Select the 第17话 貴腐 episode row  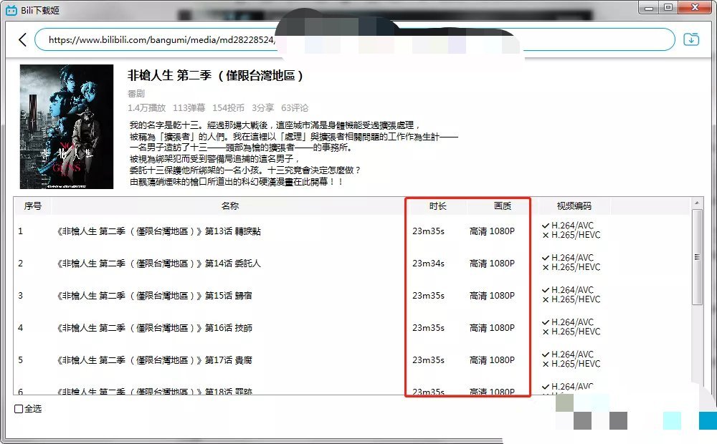352,360
